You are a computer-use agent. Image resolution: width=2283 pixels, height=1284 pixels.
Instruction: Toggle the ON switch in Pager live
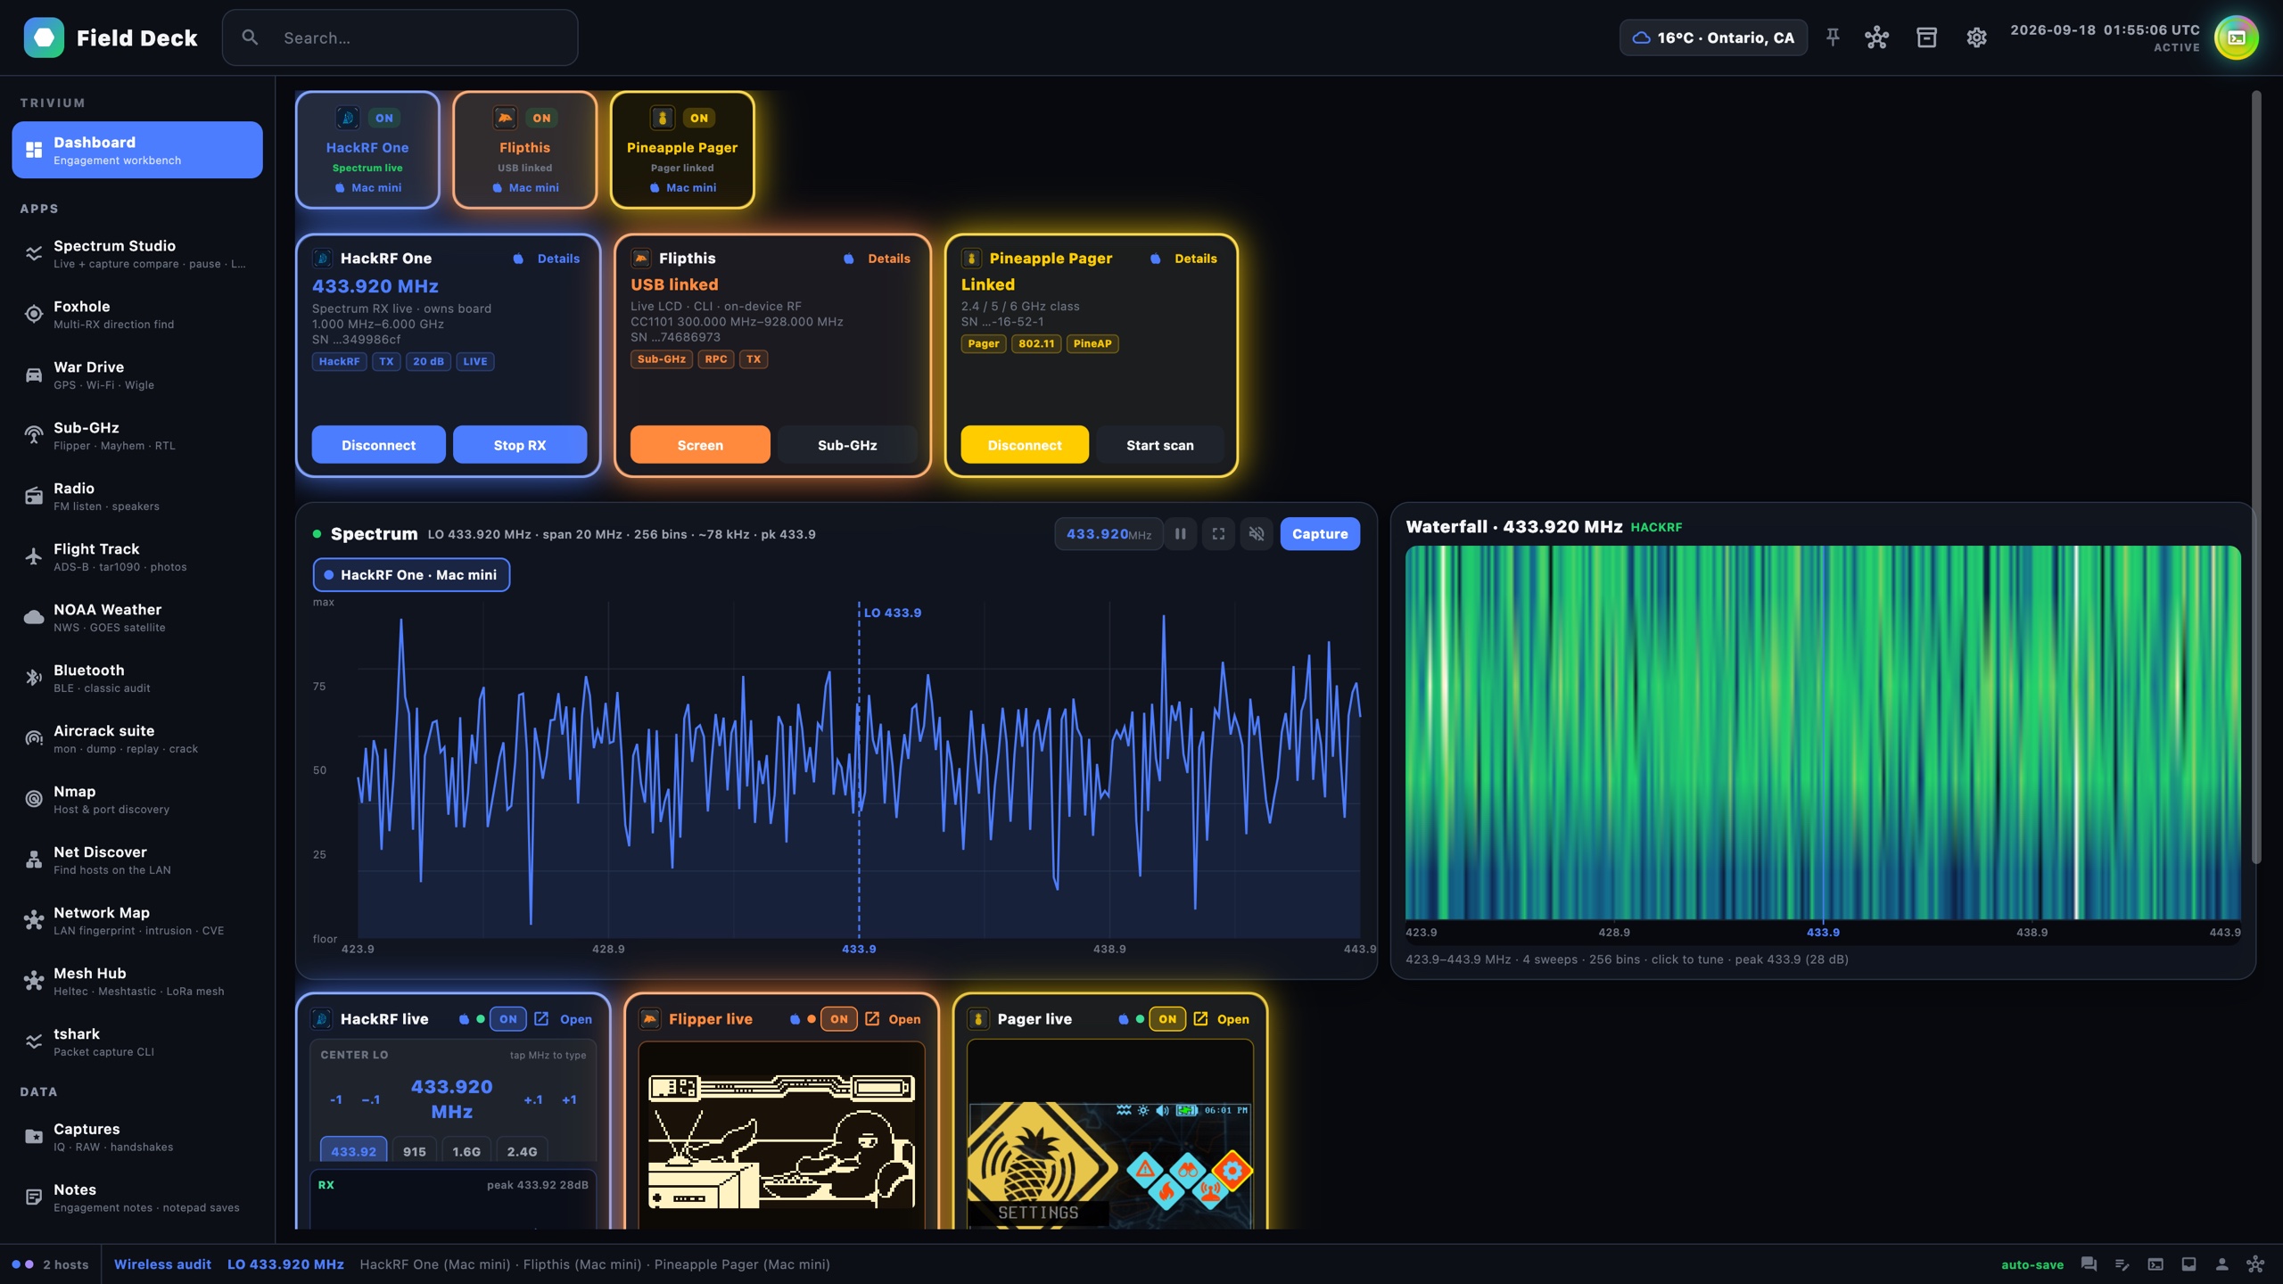1167,1018
